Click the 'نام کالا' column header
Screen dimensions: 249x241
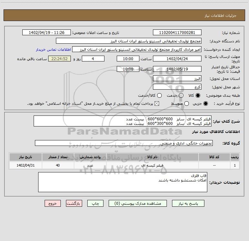[x=152, y=157]
